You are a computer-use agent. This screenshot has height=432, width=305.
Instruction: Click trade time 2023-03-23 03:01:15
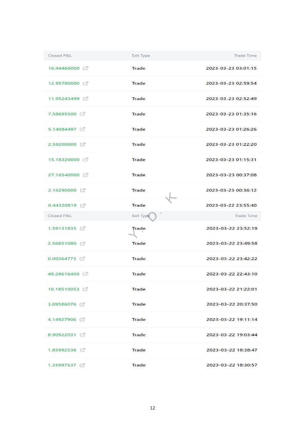[231, 68]
